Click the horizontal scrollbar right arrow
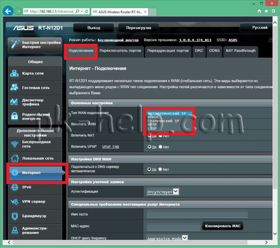The image size is (280, 248). (266, 242)
